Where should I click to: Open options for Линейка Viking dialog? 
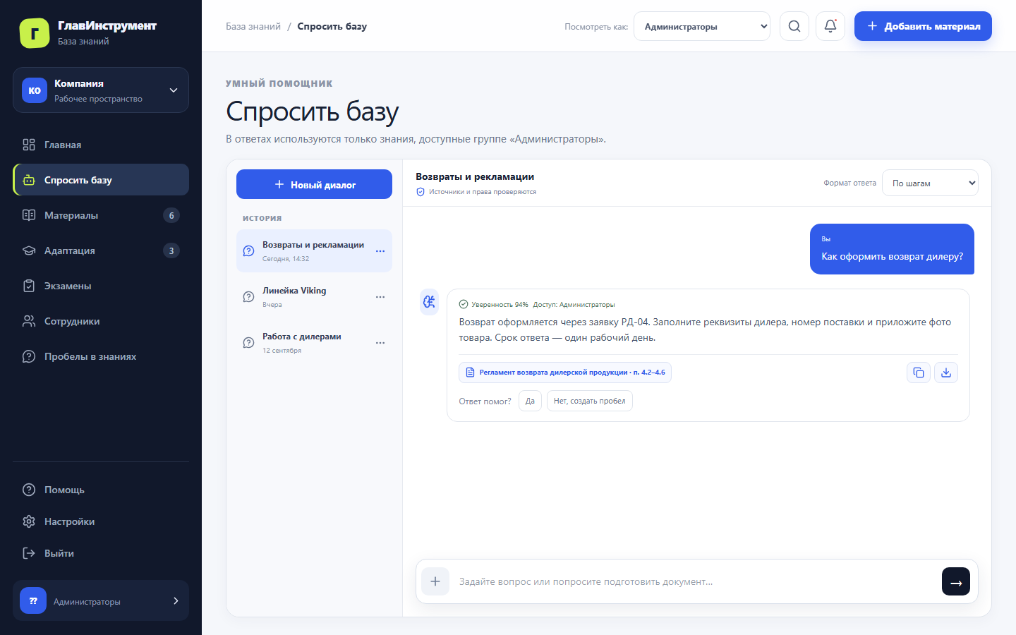(x=380, y=297)
